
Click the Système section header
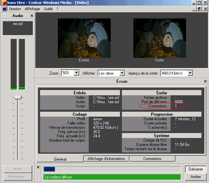point(162,136)
